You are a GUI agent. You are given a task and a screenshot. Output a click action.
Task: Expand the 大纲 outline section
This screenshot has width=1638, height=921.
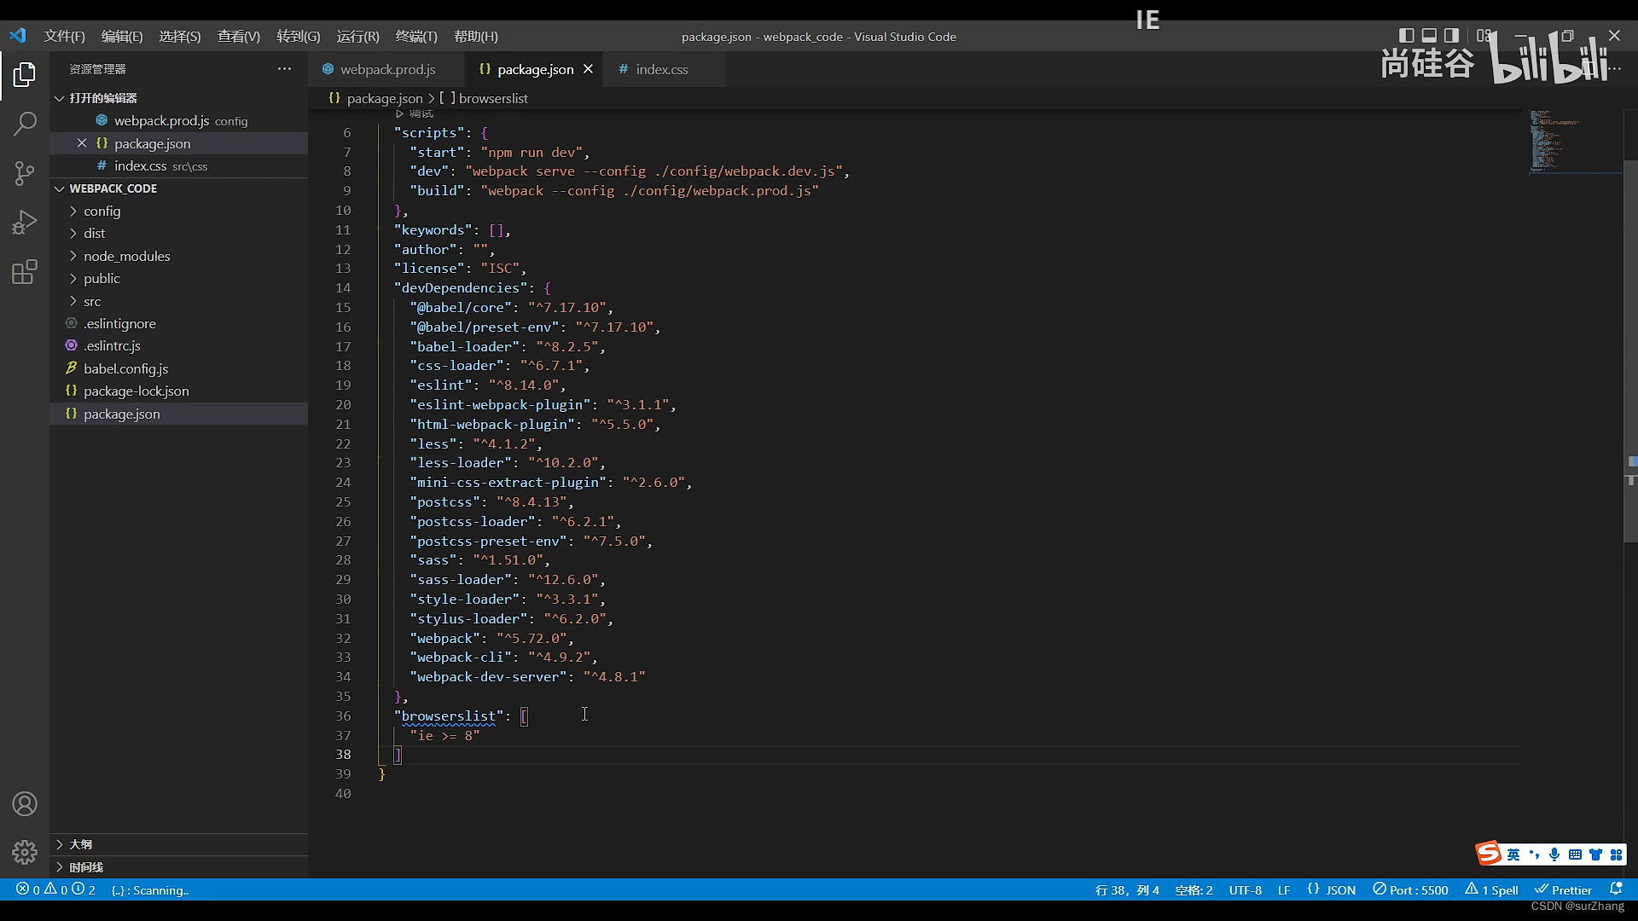178,844
